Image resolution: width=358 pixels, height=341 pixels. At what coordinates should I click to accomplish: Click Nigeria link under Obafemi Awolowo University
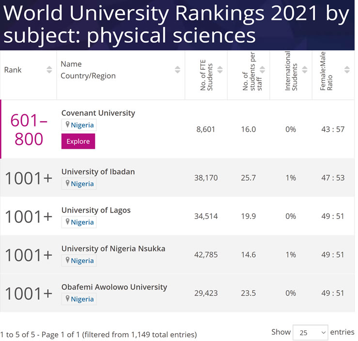tap(82, 299)
